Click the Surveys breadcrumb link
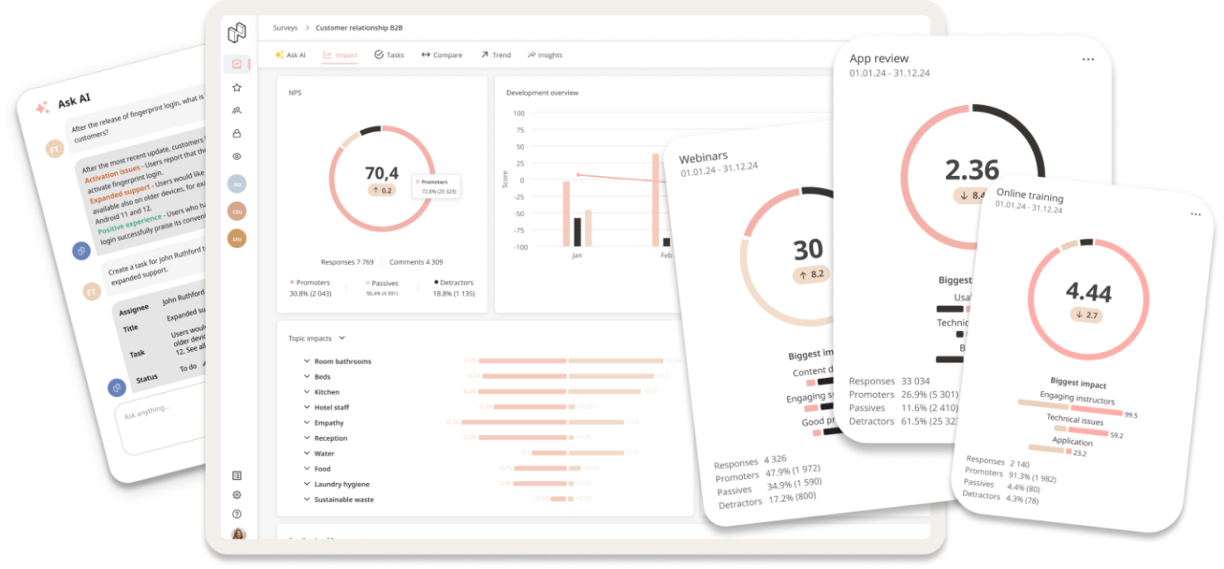The width and height of the screenshot is (1224, 569). [x=285, y=27]
